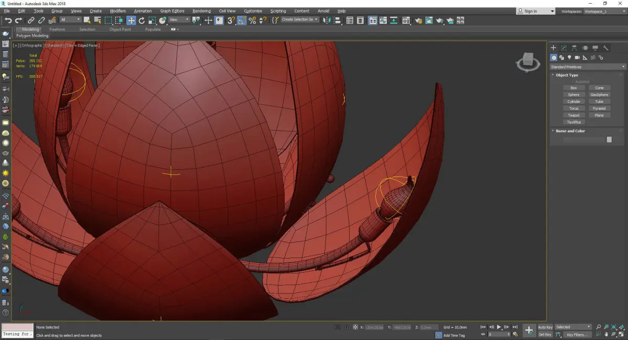Click the Zoom Extents All Selected icon
Viewport: 628px width, 340px height.
pos(621,326)
